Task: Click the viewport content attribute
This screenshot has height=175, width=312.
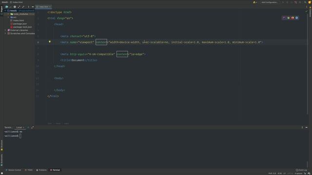Action: 101,42
